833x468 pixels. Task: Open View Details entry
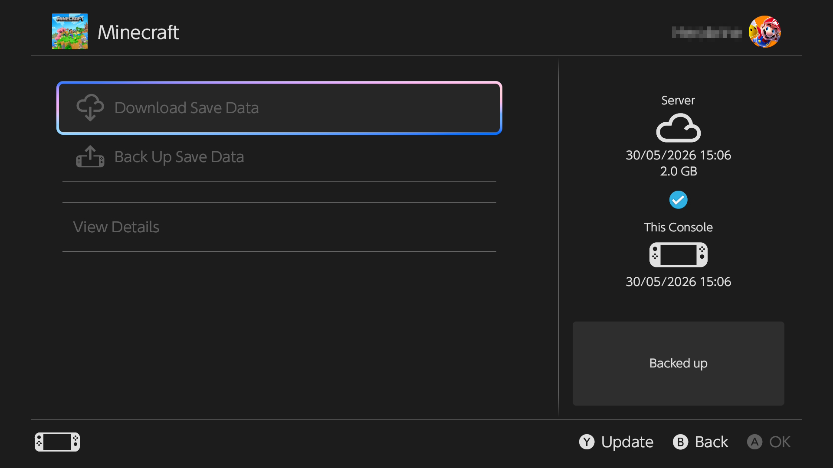[x=279, y=227]
